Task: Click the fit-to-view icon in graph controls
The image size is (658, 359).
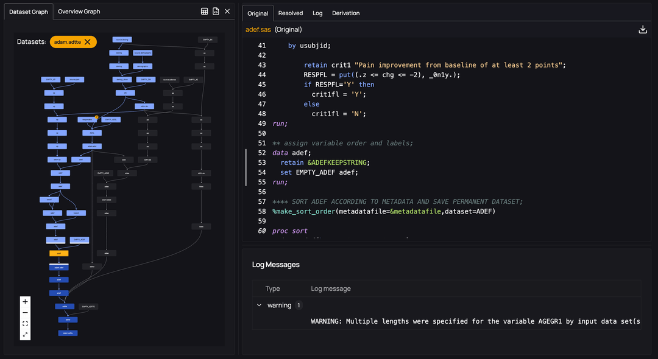Action: [25, 323]
